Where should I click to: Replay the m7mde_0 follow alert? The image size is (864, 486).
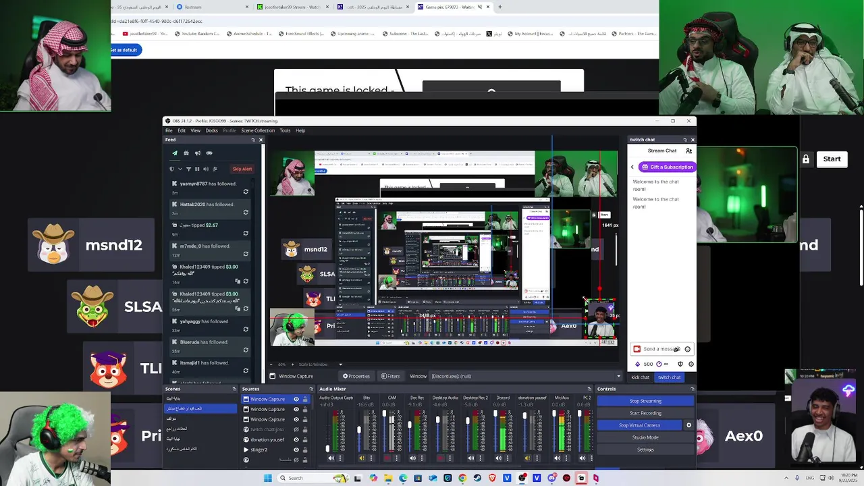pos(246,254)
